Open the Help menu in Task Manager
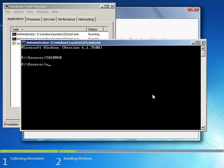 coord(55,12)
